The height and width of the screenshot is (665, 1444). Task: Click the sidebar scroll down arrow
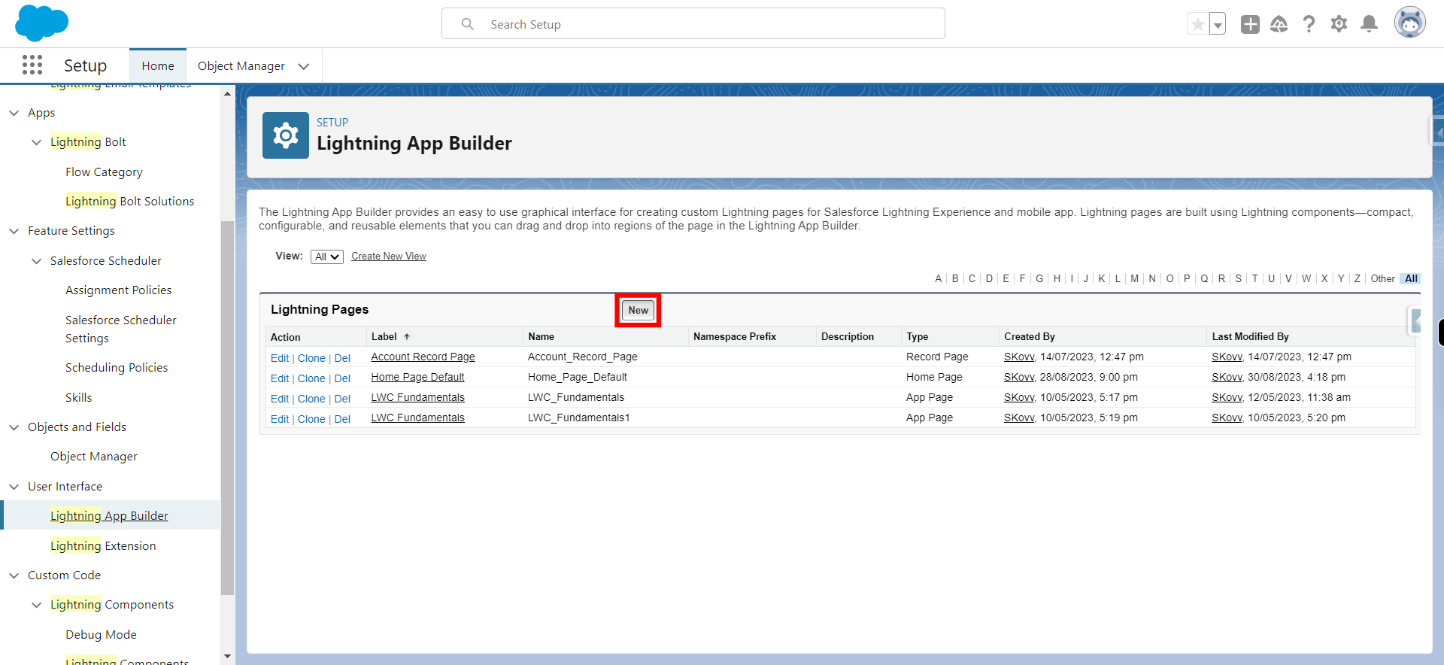tap(227, 657)
